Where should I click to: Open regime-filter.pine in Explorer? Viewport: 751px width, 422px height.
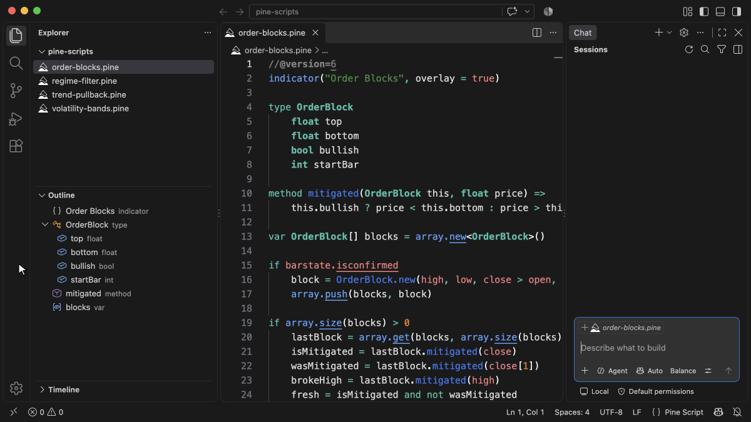(123, 81)
